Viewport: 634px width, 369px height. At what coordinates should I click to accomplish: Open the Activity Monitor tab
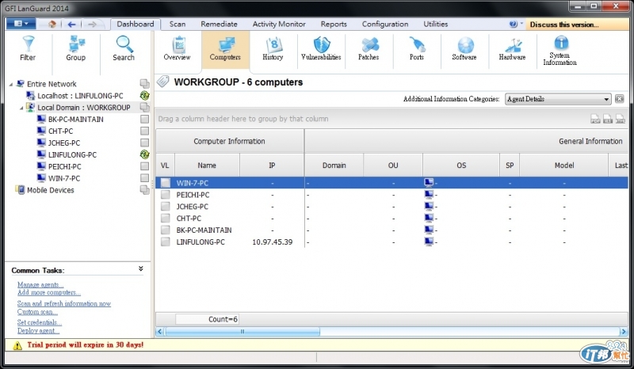click(x=279, y=25)
